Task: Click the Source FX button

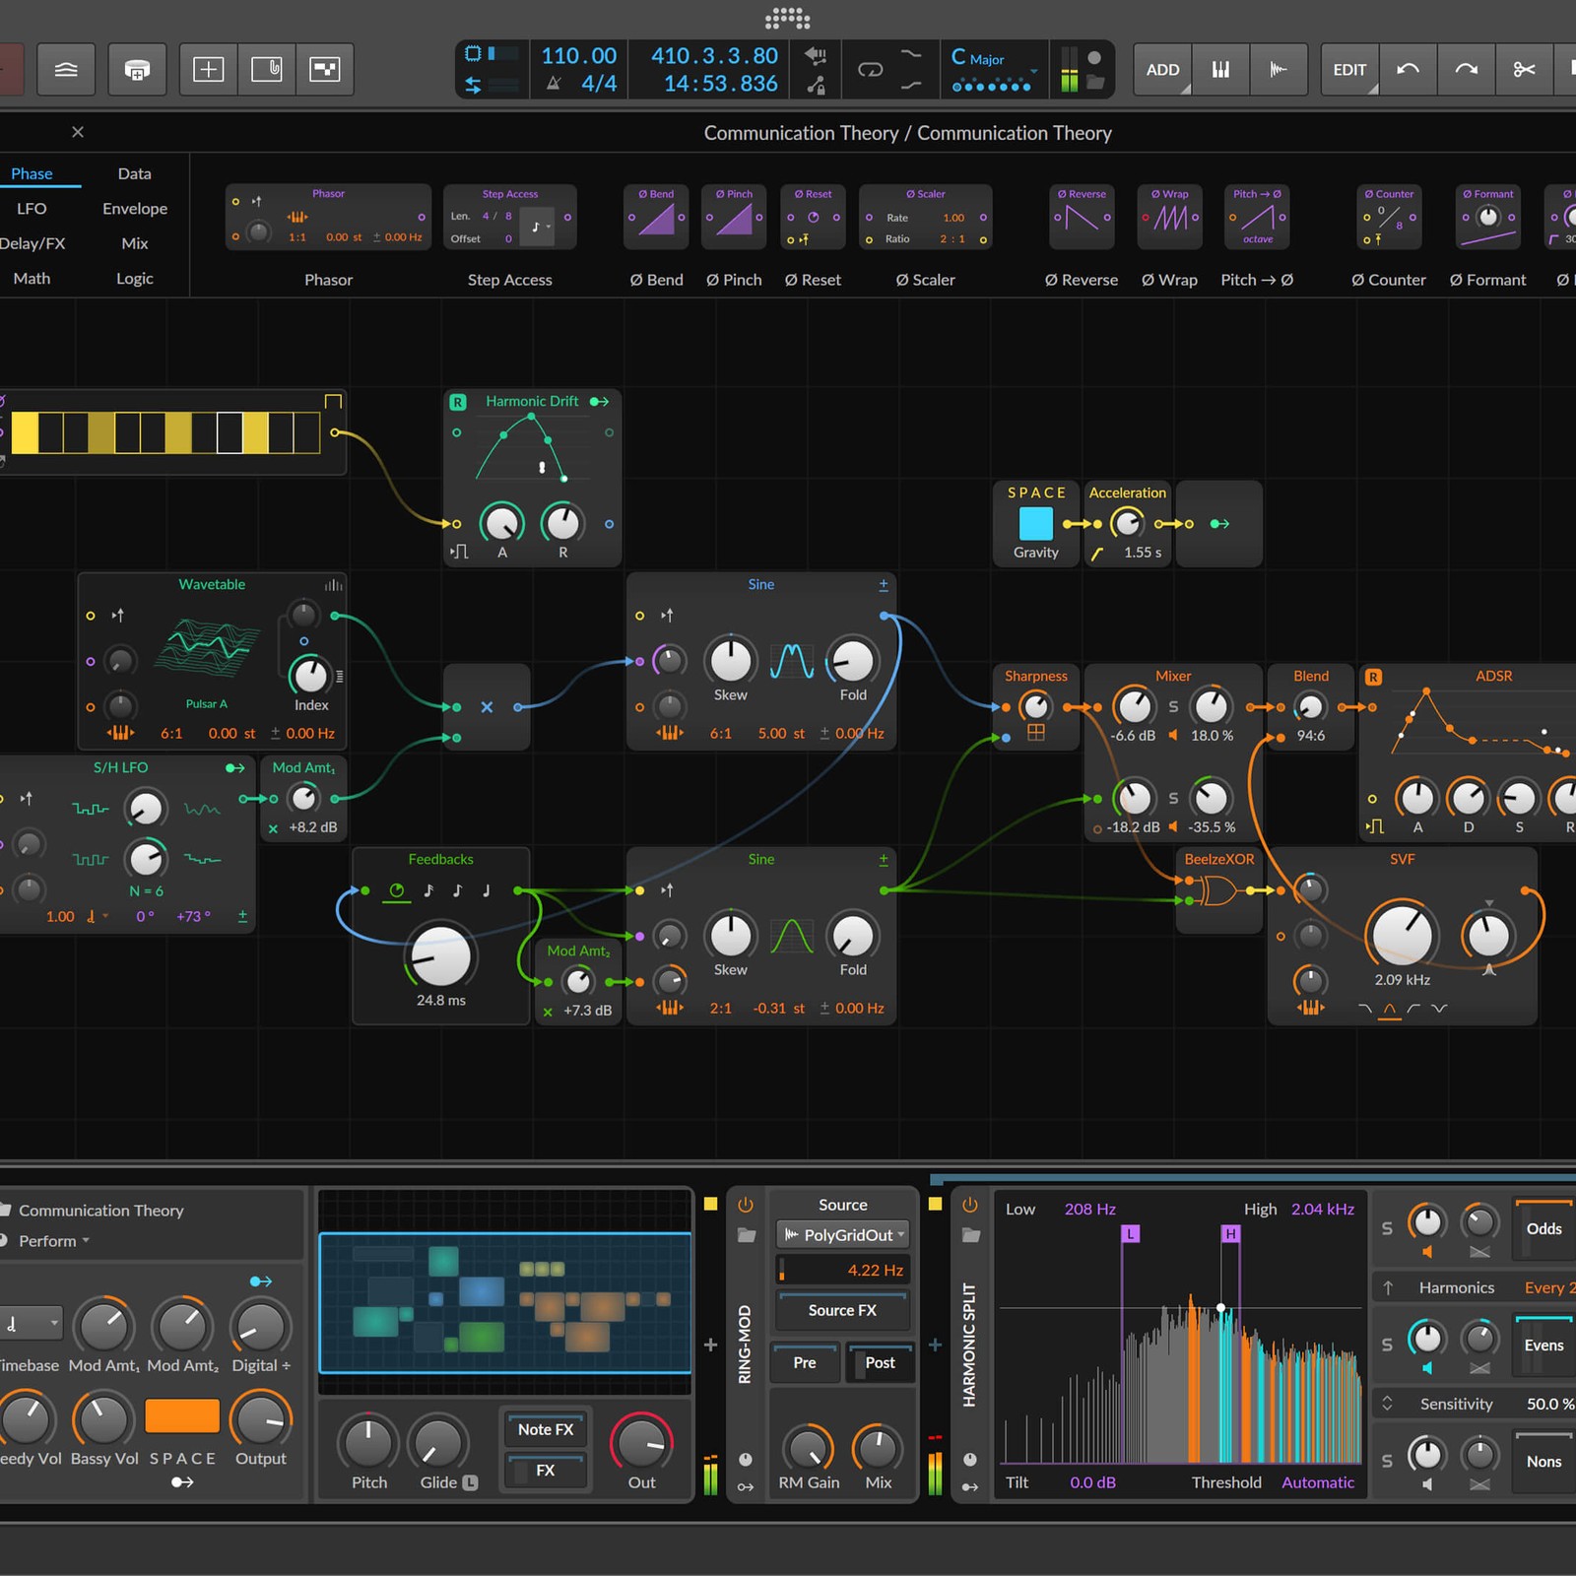Action: click(x=842, y=1310)
